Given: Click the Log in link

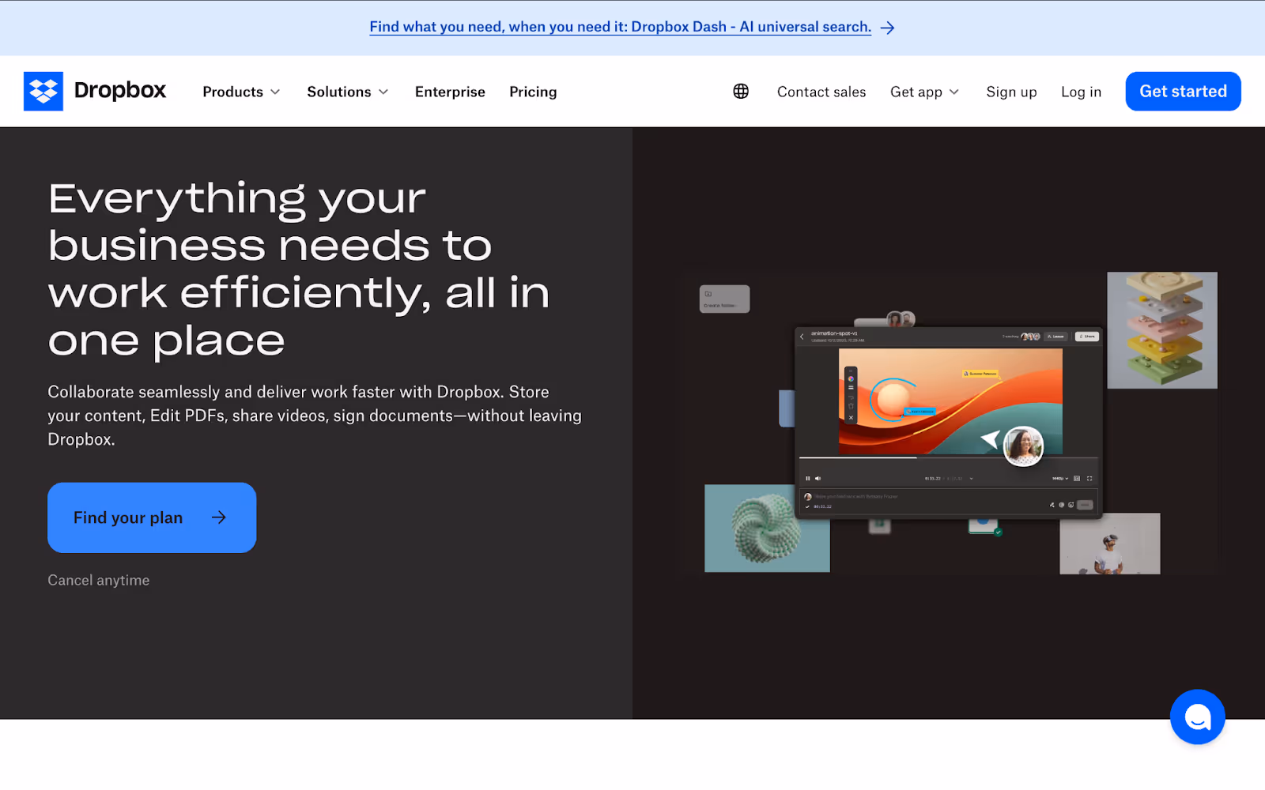Looking at the screenshot, I should pos(1081,92).
